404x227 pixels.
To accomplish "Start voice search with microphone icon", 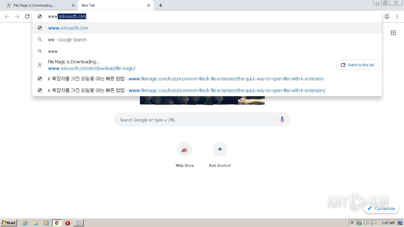I will click(x=282, y=120).
